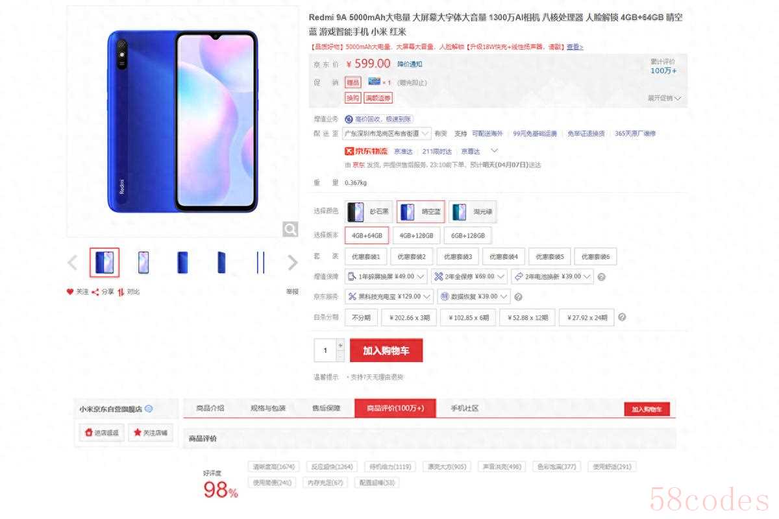Click the 分享 share icon
Screen dimensions: 779x519
coord(95,292)
